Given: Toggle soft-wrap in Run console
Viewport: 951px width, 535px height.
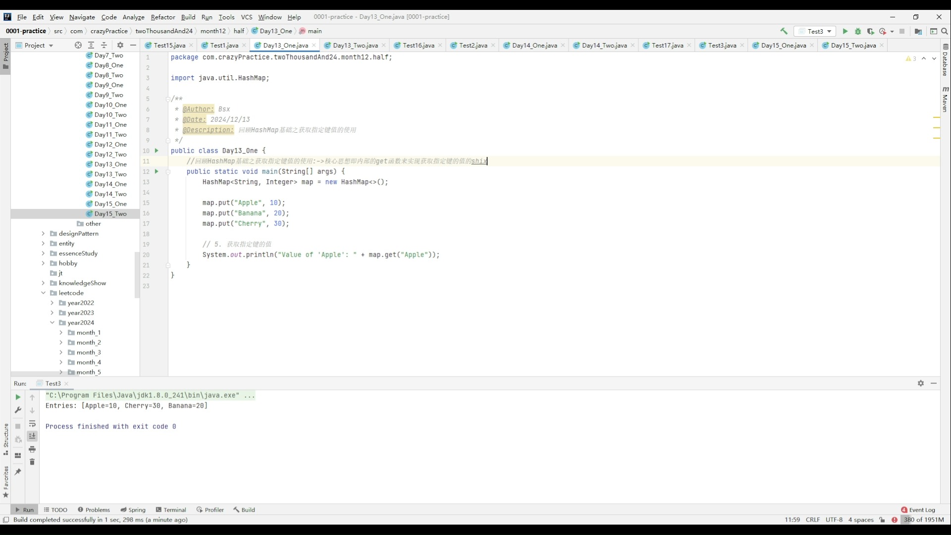Looking at the screenshot, I should (x=32, y=424).
